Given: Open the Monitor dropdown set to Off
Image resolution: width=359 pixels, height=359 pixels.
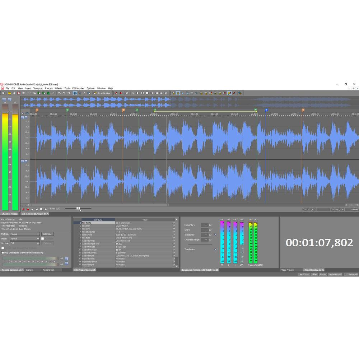Looking at the screenshot, I should pyautogui.click(x=25, y=243).
